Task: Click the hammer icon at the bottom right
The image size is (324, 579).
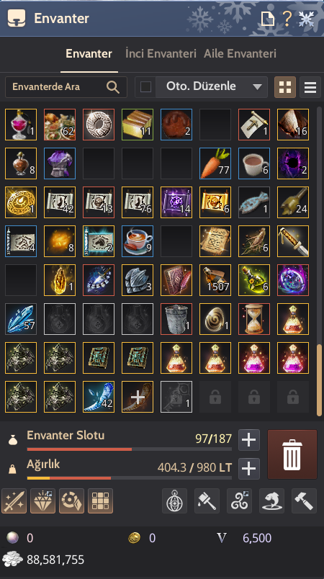Action: click(304, 501)
